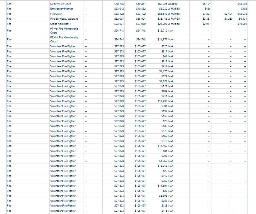
Task: Select the $32,007 Fire Services Assistant minimum
Action: (x=119, y=19)
